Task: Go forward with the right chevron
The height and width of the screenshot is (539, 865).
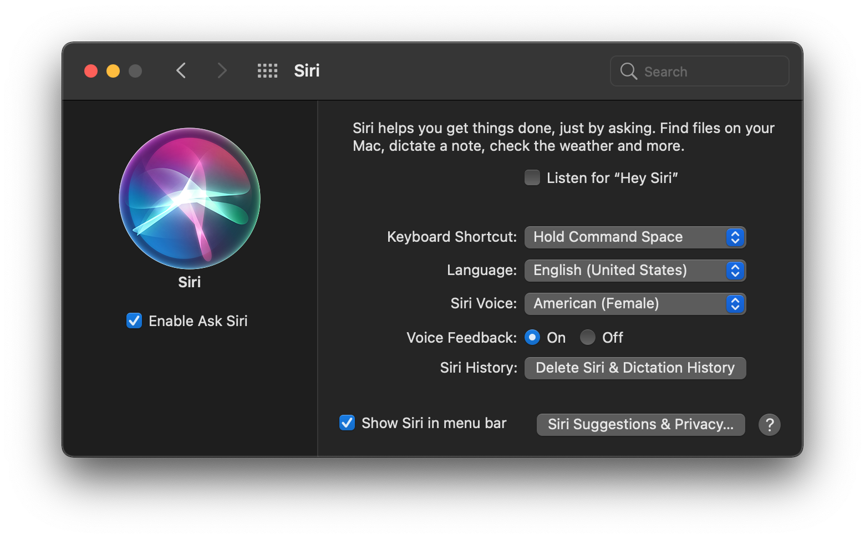Action: [x=222, y=71]
